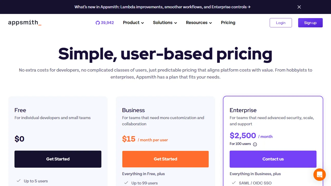The width and height of the screenshot is (331, 186).
Task: Click the Up to 5 users feature
Action: click(x=36, y=181)
